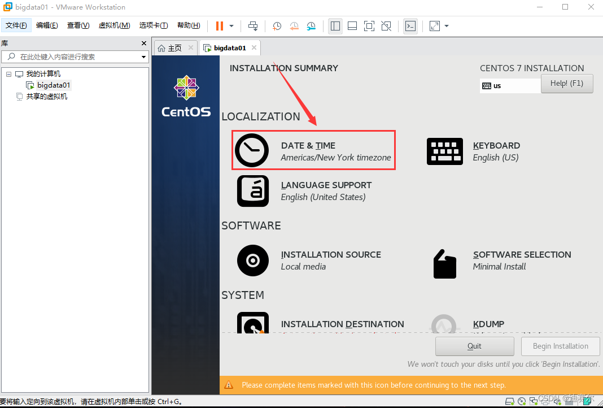The height and width of the screenshot is (408, 603).
Task: Click the library search input field
Action: coord(75,57)
